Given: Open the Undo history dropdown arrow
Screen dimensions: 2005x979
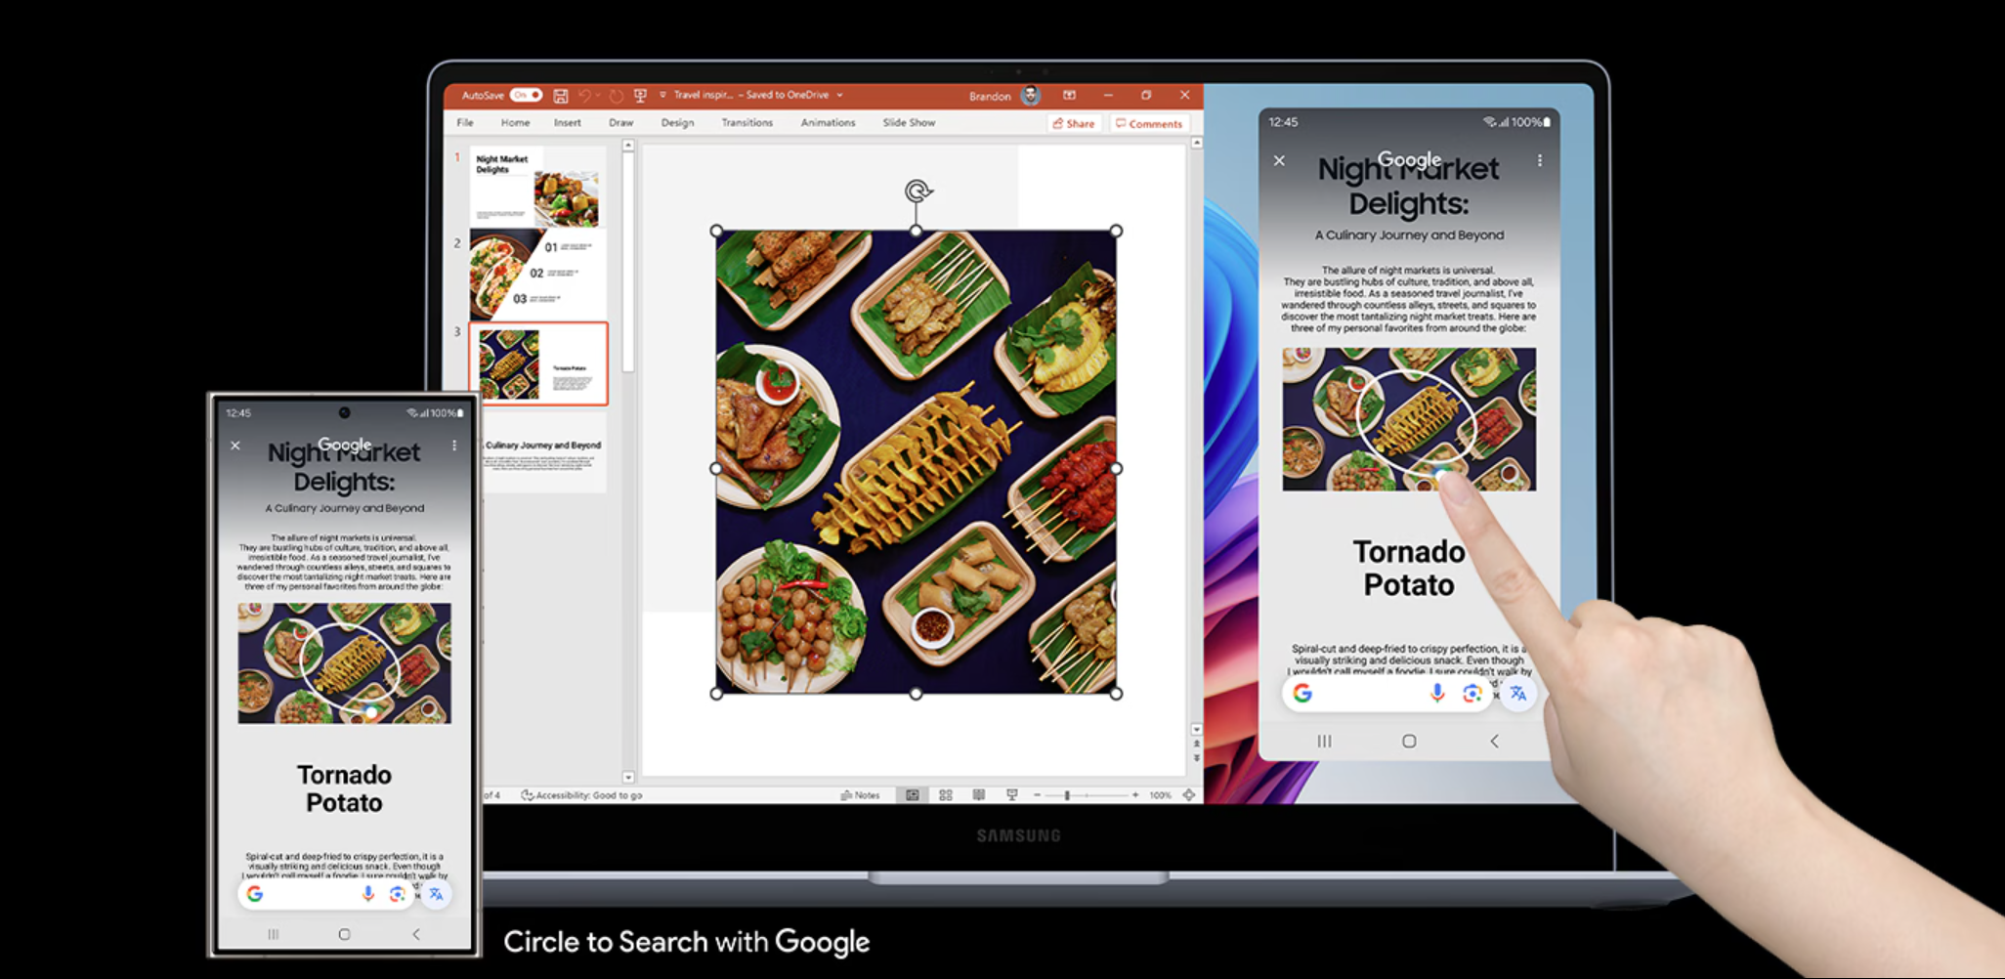Looking at the screenshot, I should click(x=598, y=96).
